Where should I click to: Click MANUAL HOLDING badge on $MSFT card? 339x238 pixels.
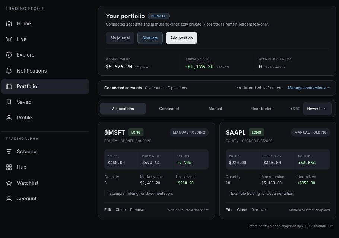(x=189, y=132)
